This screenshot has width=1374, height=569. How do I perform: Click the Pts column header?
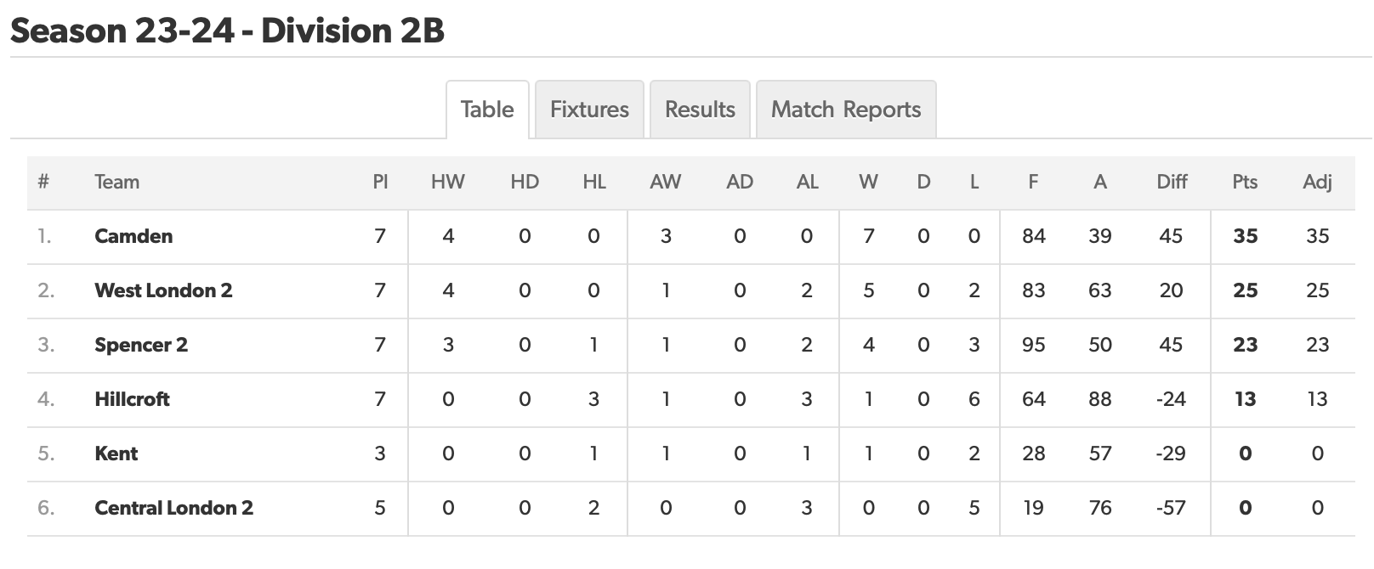pos(1245,182)
